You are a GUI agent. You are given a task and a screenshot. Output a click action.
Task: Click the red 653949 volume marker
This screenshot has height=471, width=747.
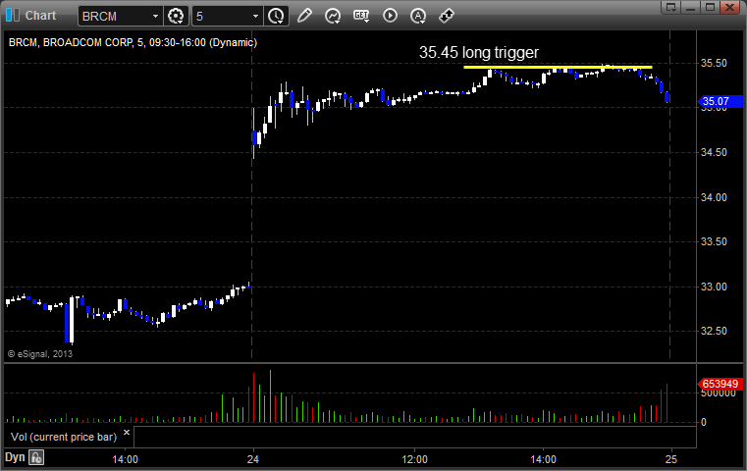[720, 384]
